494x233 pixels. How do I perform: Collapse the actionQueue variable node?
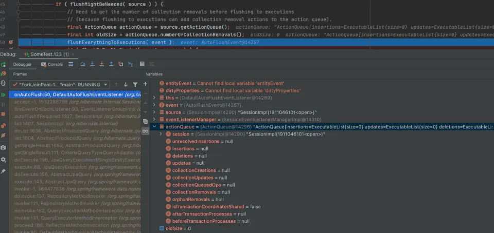tap(154, 127)
